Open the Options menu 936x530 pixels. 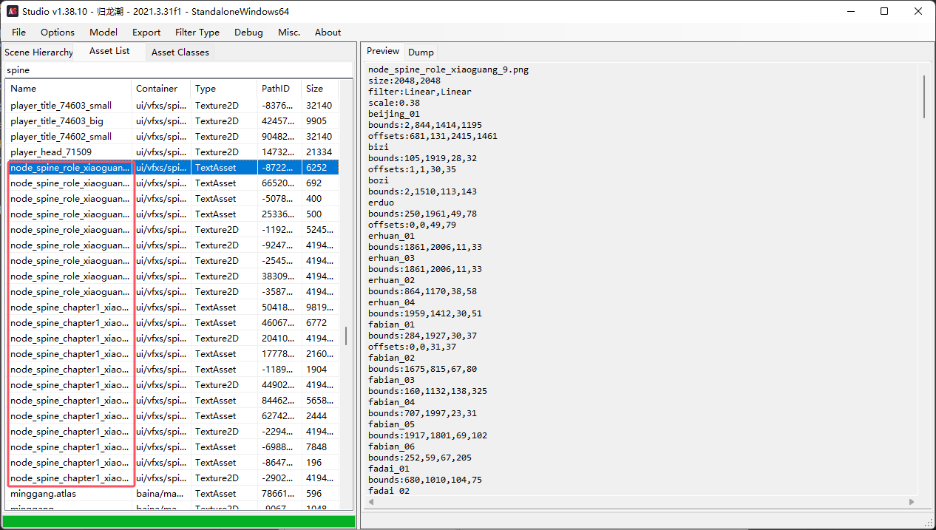58,32
